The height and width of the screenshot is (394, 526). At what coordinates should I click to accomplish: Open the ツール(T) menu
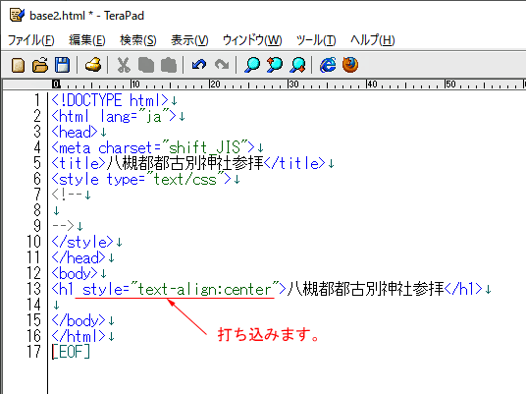click(316, 40)
